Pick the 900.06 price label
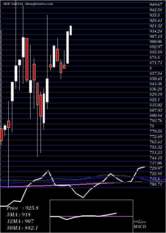The width and height of the screenshot is (166, 233). pos(156,42)
